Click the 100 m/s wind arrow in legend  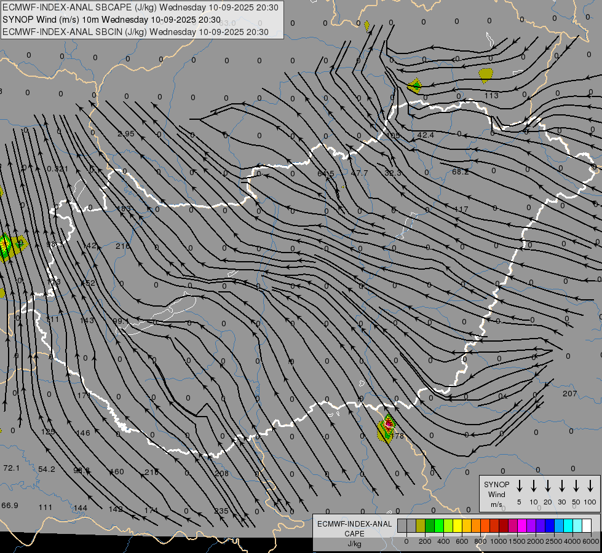(x=590, y=485)
